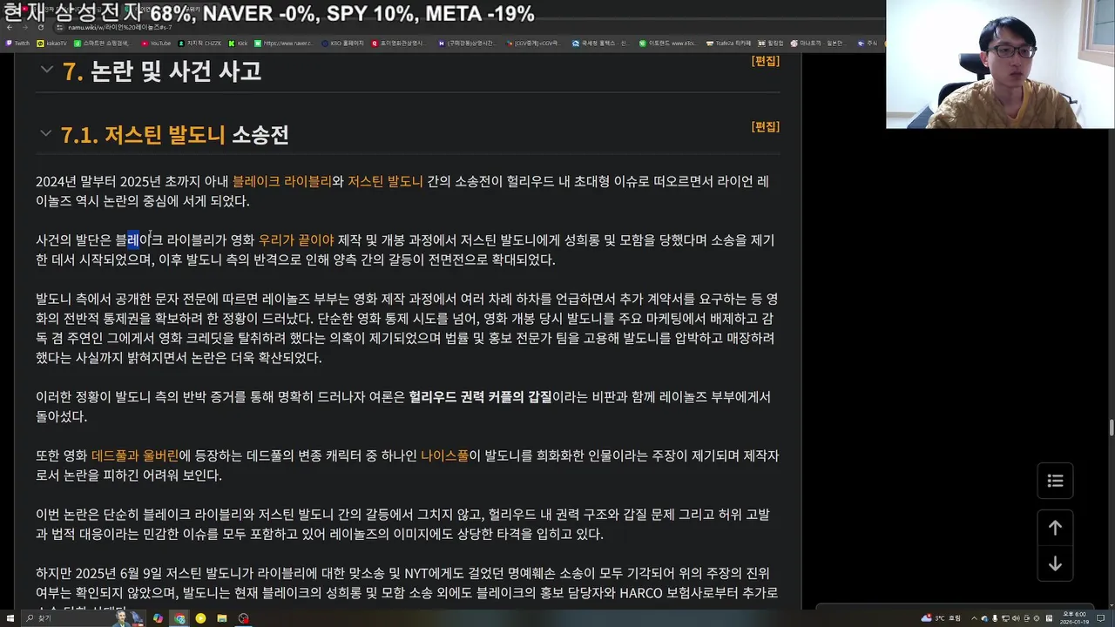Open File Explorer from the taskbar
1115x627 pixels.
[222, 618]
